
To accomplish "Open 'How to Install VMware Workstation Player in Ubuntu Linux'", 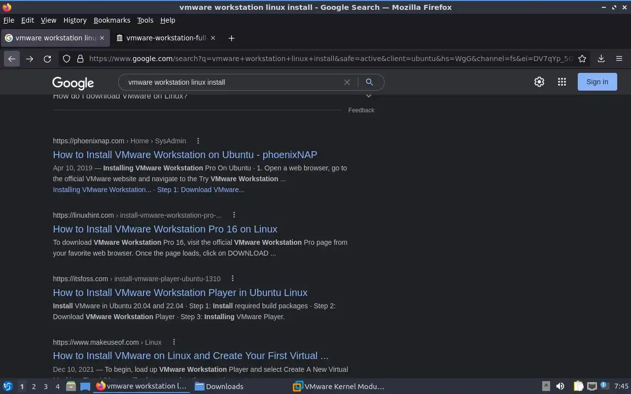I will [180, 293].
